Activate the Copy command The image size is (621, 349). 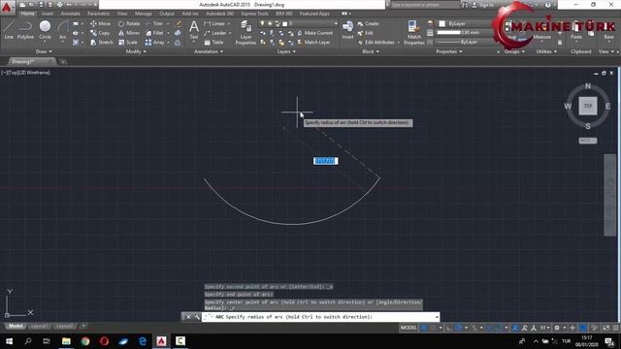(x=100, y=33)
